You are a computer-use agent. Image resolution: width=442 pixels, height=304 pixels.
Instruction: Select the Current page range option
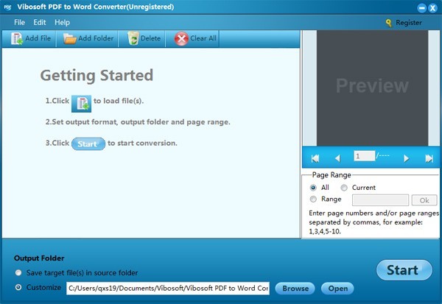(344, 188)
